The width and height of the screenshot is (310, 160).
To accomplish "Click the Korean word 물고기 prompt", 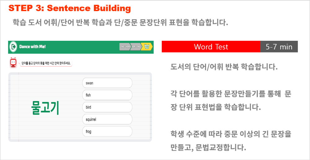I will pos(45,108).
